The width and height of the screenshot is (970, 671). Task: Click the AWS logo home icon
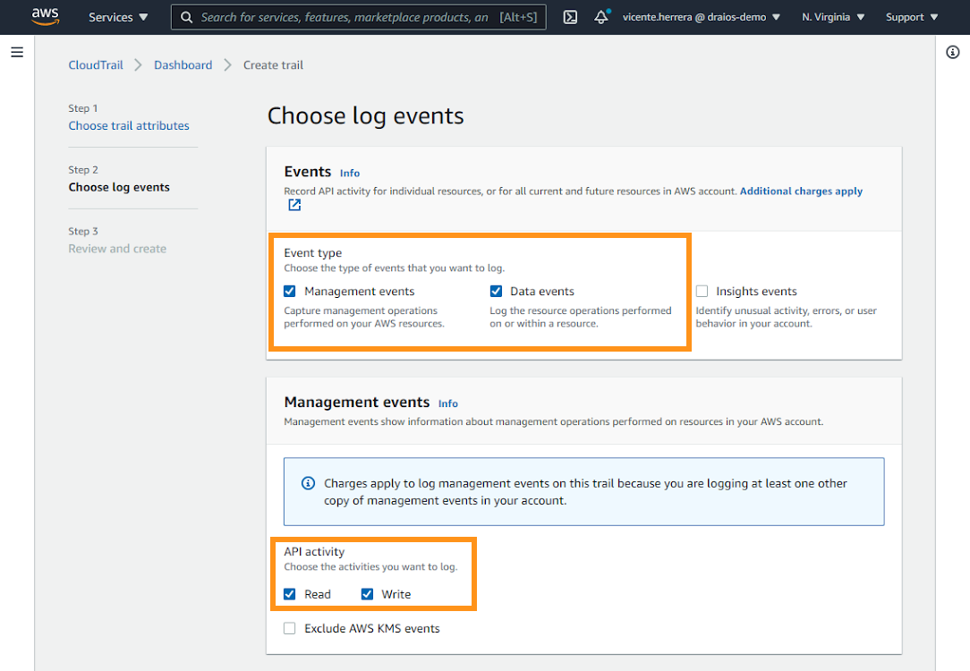(45, 17)
